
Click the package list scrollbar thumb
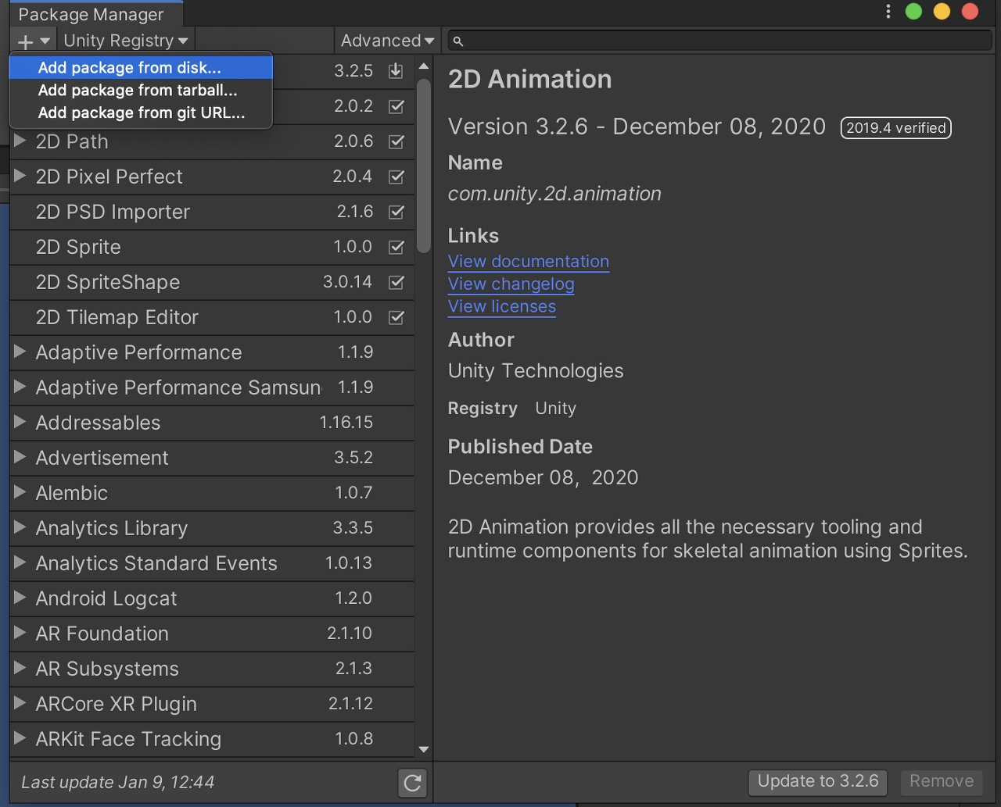point(424,166)
